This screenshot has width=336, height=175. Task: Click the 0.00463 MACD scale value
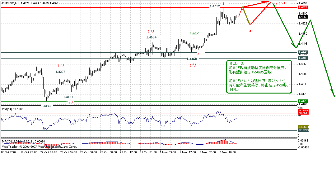303,140
